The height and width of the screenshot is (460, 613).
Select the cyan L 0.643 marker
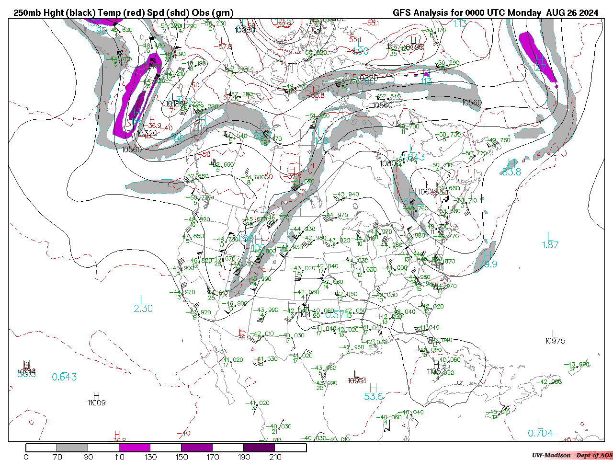click(64, 373)
